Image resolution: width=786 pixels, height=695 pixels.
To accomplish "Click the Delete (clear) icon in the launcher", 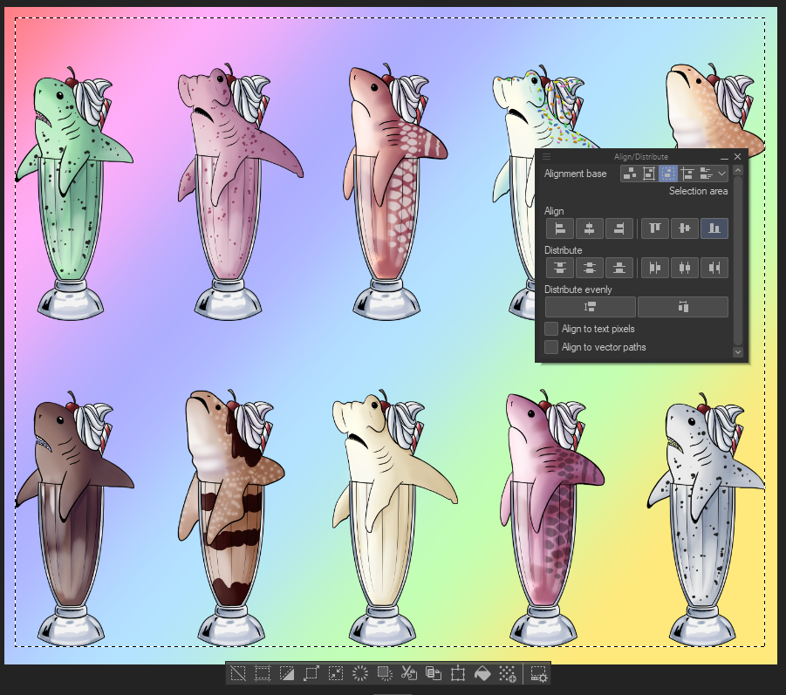I will pyautogui.click(x=360, y=673).
